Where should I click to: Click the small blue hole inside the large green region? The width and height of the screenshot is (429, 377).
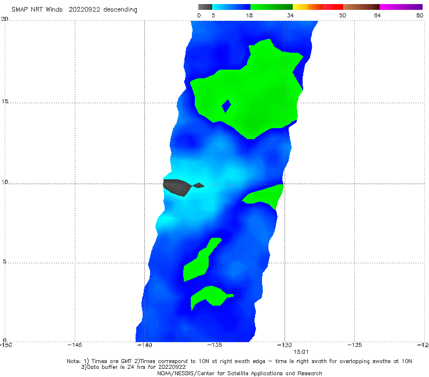click(x=226, y=106)
